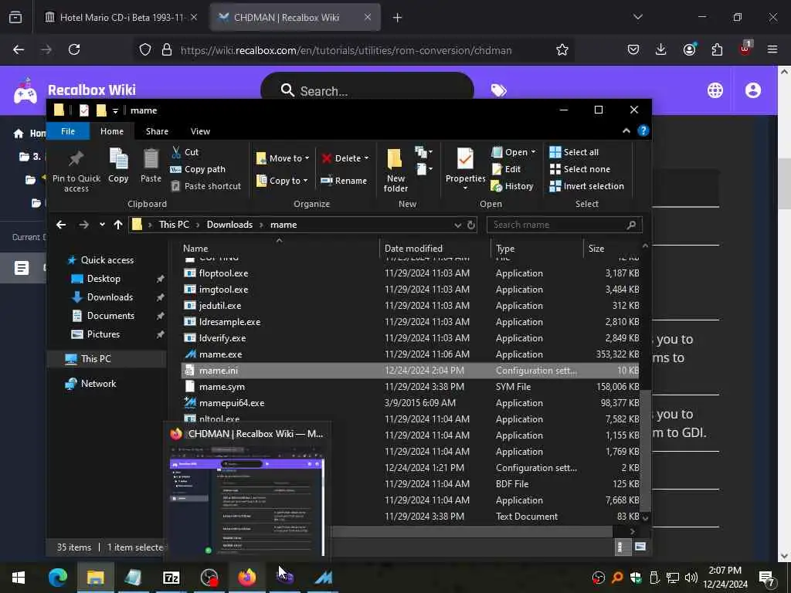The width and height of the screenshot is (791, 593).
Task: Click Invert selection in ribbon
Action: (x=587, y=186)
